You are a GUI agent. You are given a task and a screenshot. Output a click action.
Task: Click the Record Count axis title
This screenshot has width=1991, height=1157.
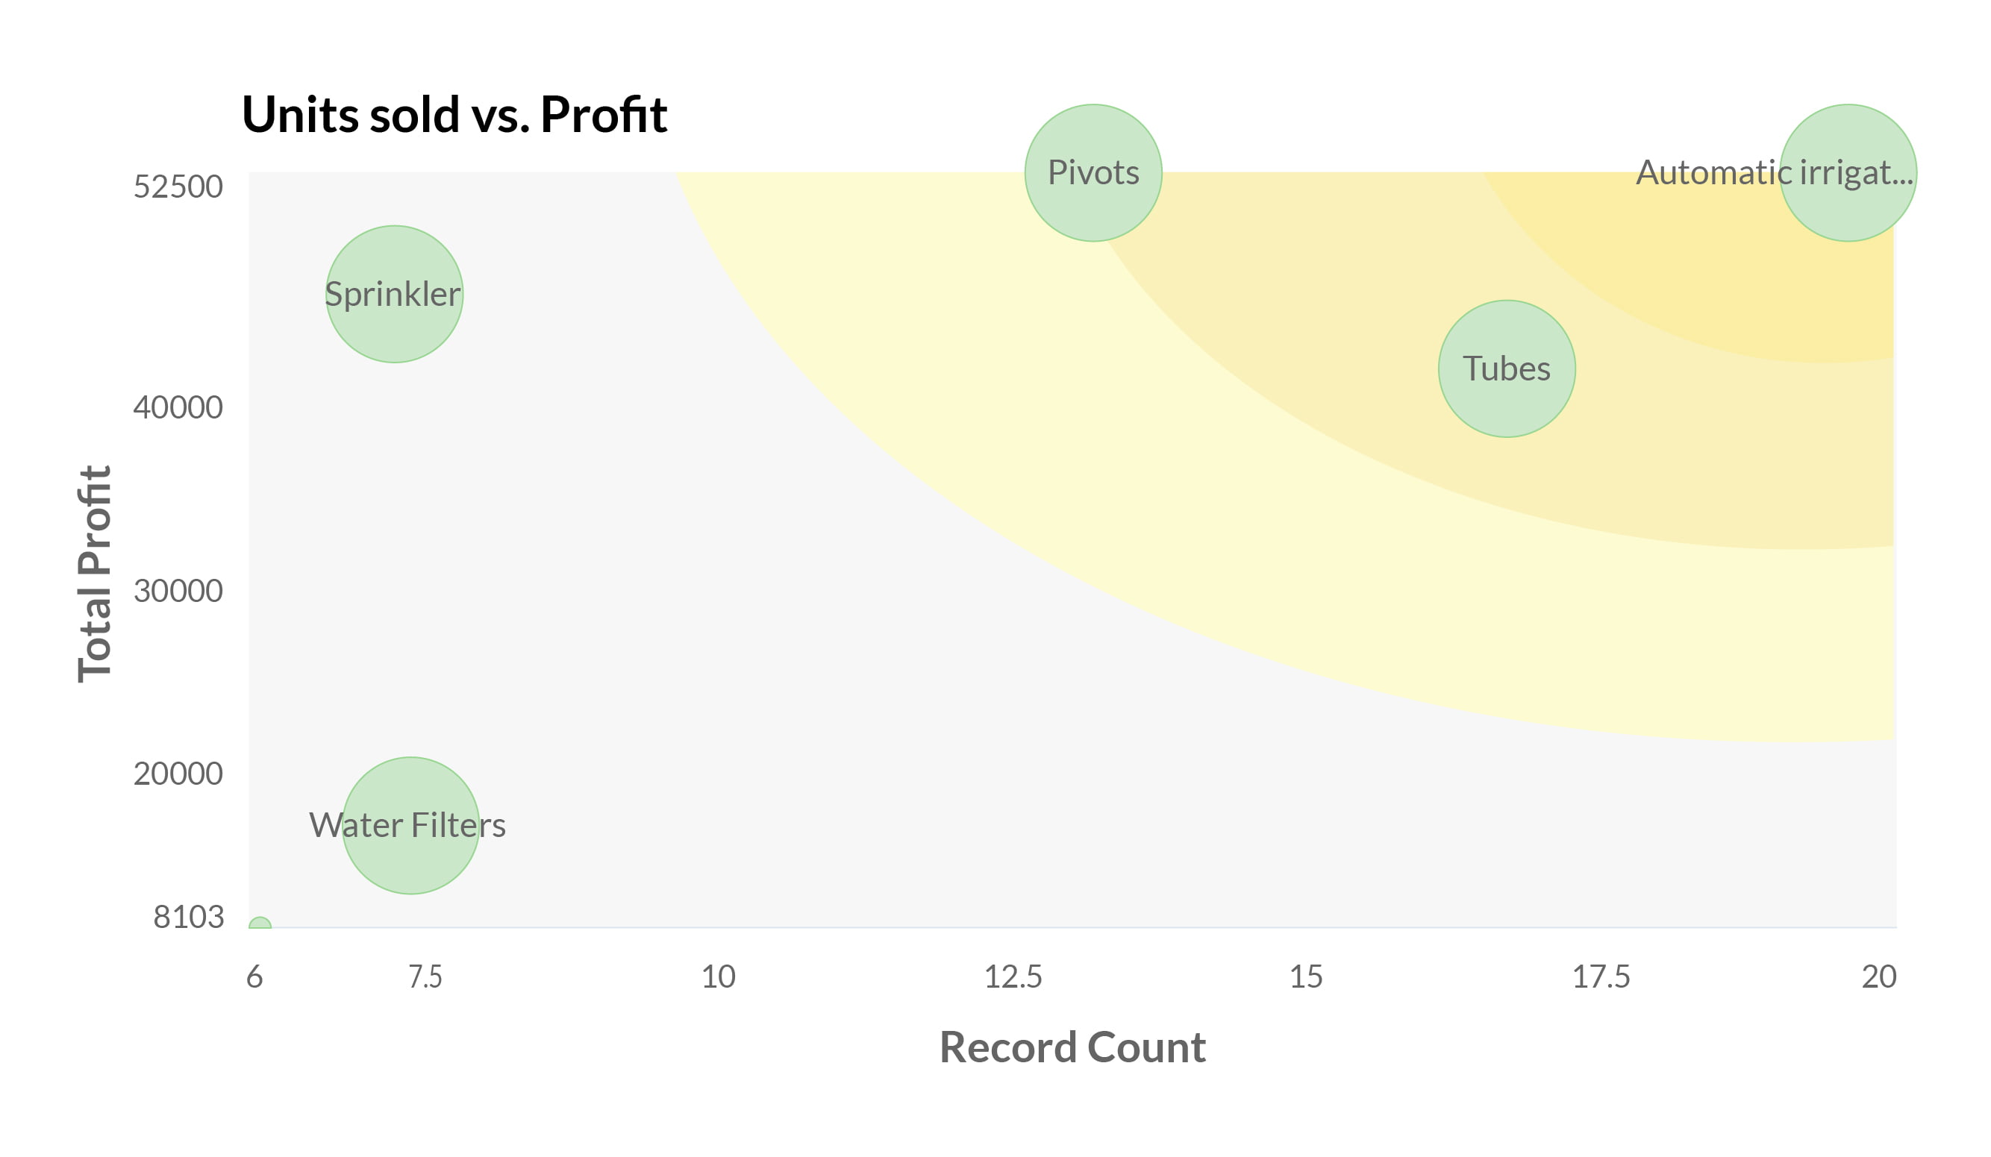[x=1072, y=1047]
